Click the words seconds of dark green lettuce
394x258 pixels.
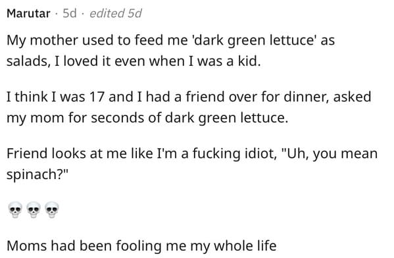click(x=189, y=118)
